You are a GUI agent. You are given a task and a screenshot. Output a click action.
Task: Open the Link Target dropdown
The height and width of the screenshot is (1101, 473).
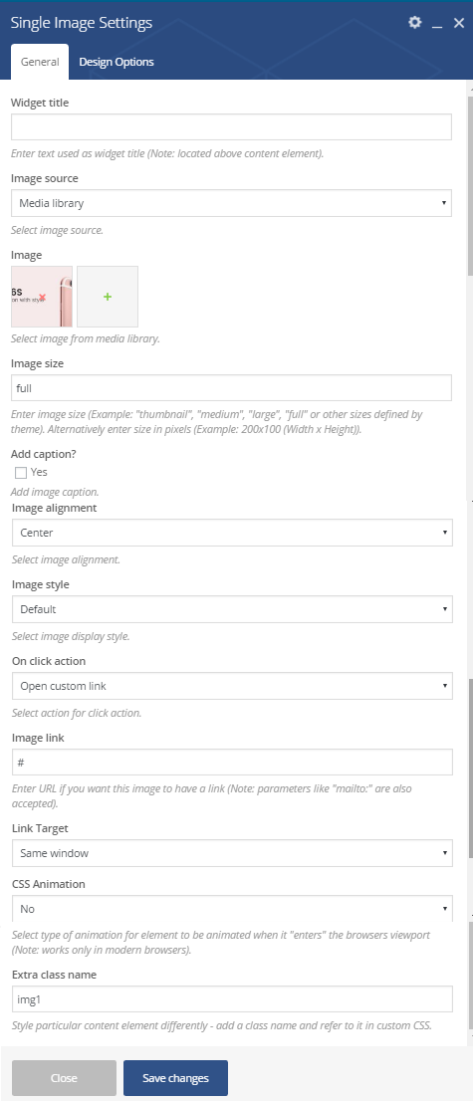(x=232, y=853)
